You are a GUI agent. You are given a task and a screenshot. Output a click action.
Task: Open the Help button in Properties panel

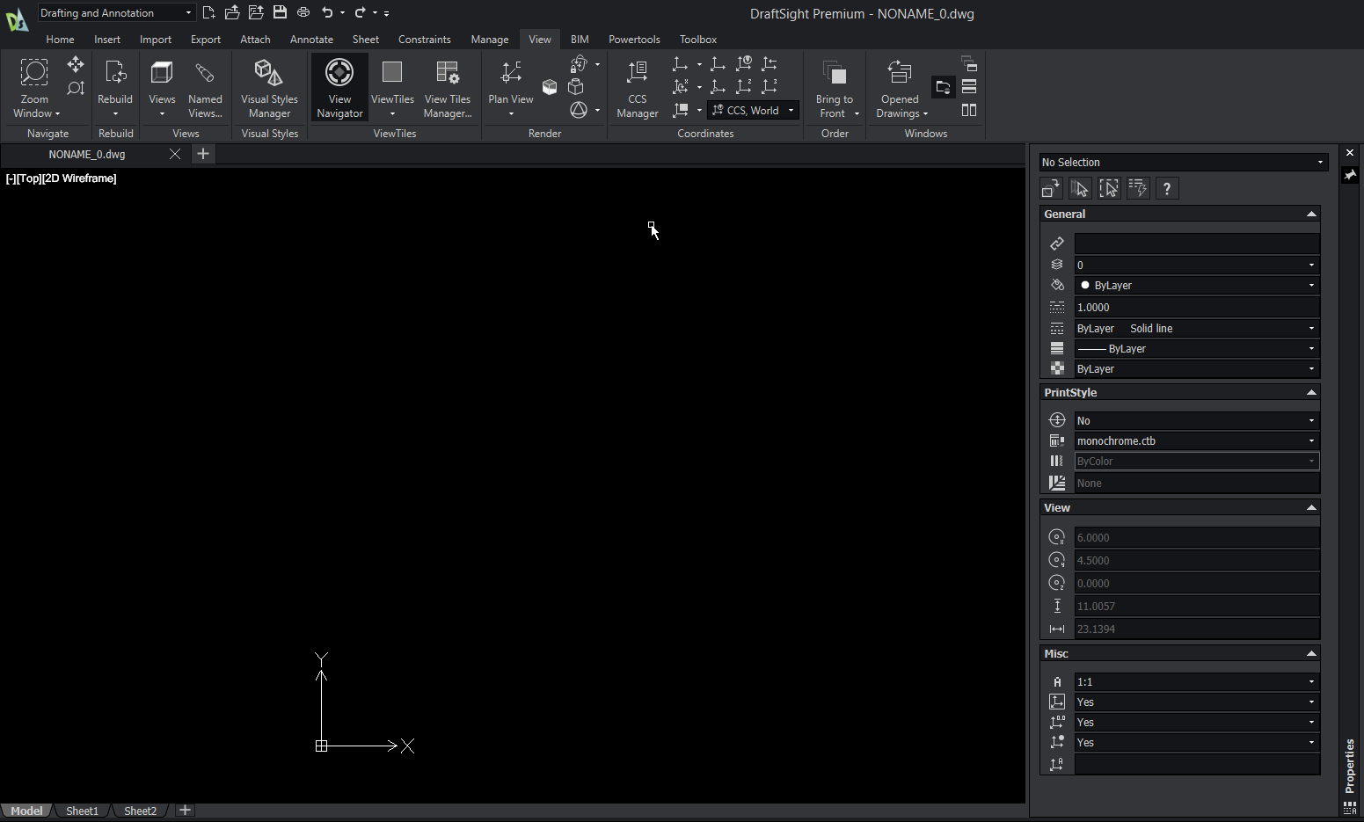[x=1166, y=188]
